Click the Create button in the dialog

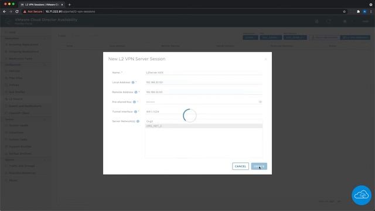(x=259, y=166)
